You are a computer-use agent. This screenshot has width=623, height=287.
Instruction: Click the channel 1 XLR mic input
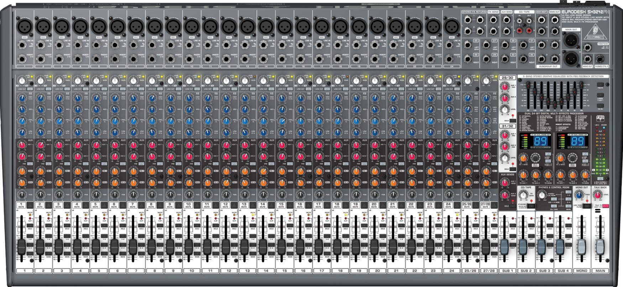(25, 26)
